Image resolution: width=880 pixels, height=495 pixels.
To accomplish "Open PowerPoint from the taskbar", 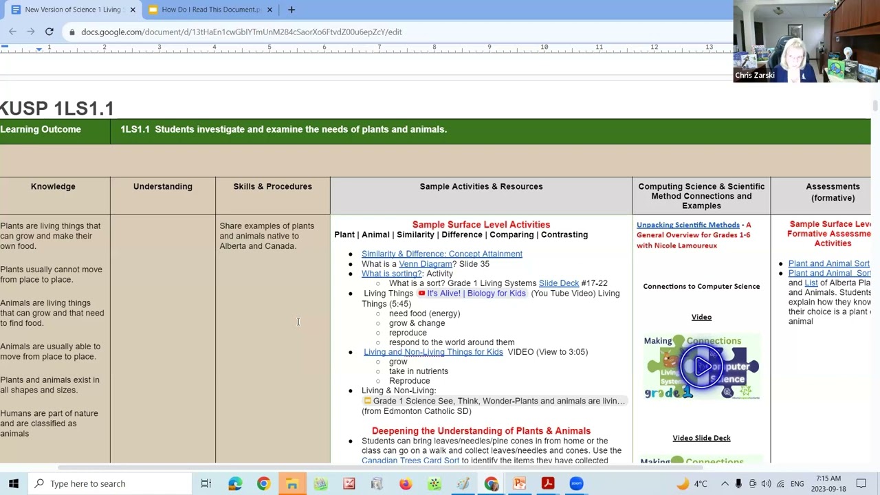I will pyautogui.click(x=519, y=483).
